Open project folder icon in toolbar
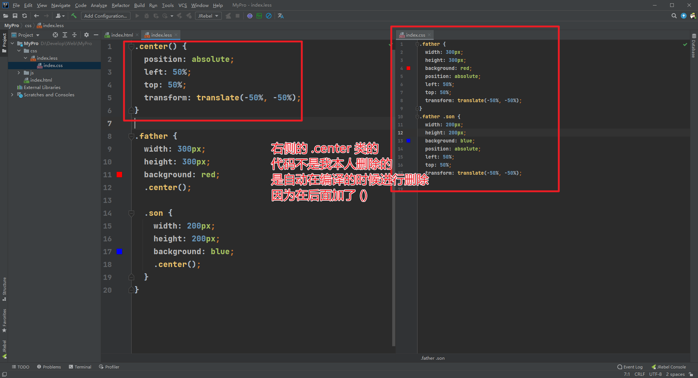Image resolution: width=698 pixels, height=378 pixels. [x=5, y=16]
